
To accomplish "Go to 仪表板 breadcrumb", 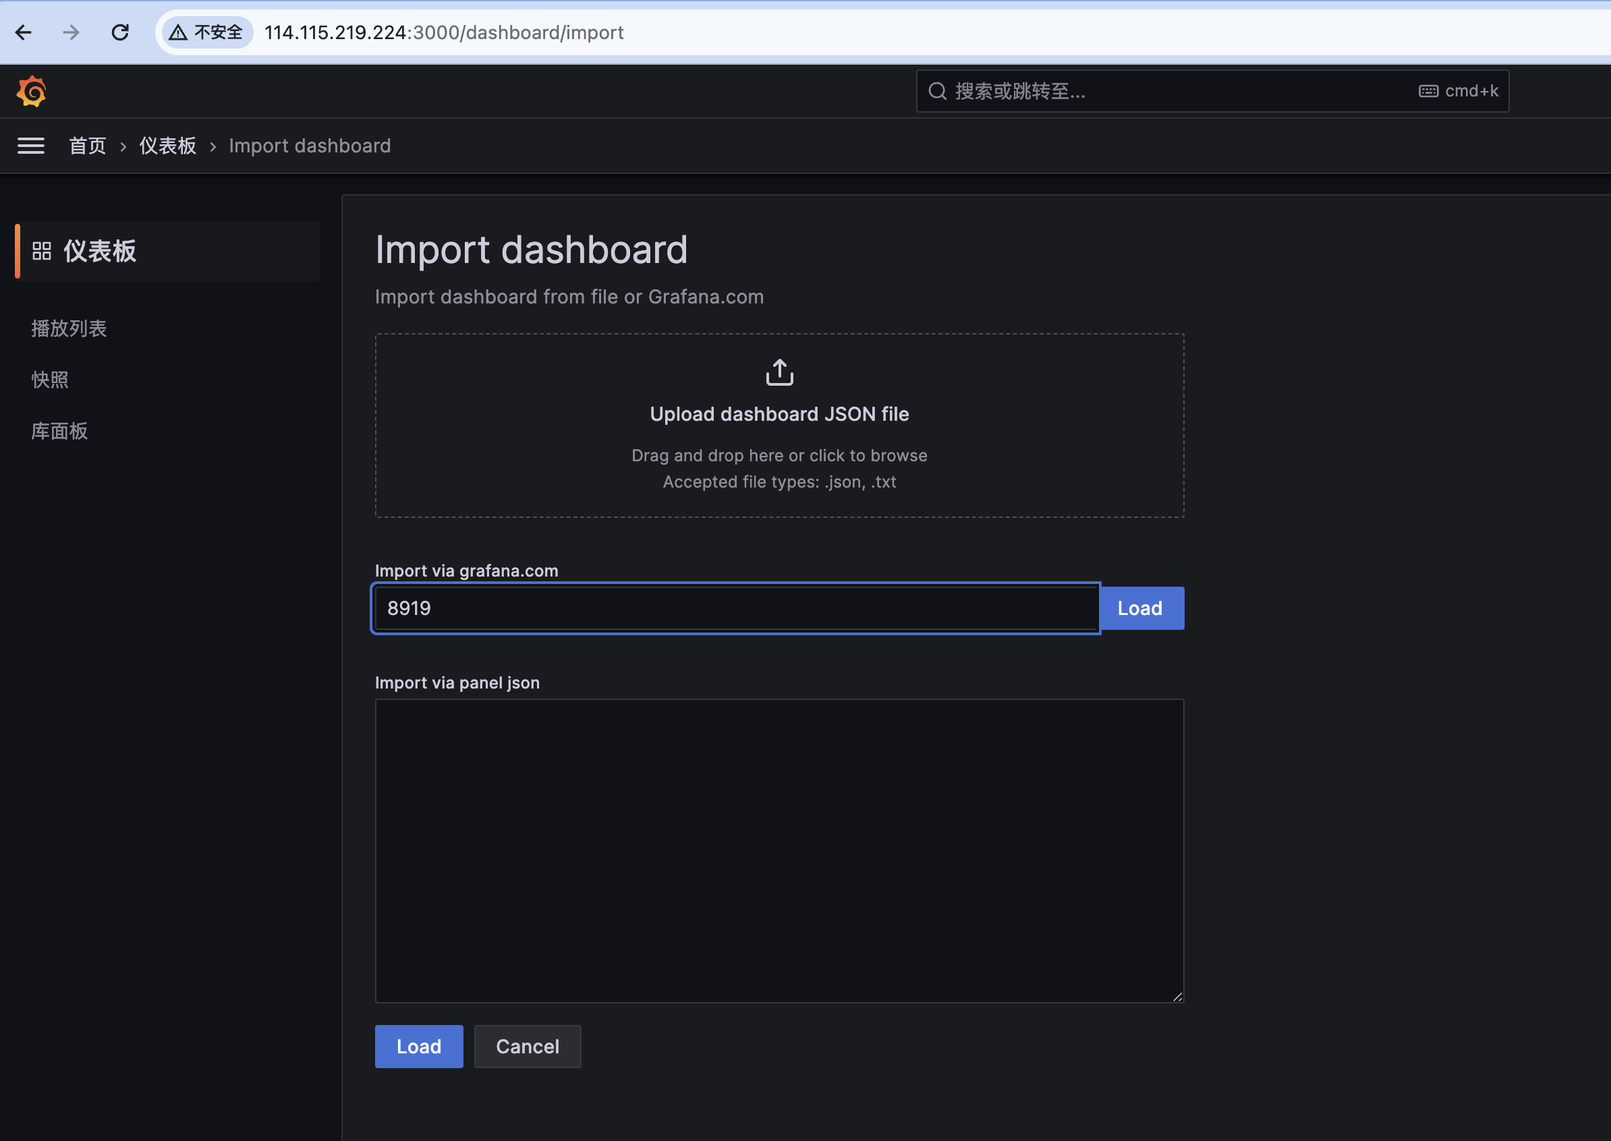I will click(167, 146).
